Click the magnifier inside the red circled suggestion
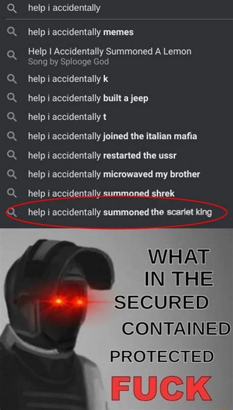 coord(12,212)
